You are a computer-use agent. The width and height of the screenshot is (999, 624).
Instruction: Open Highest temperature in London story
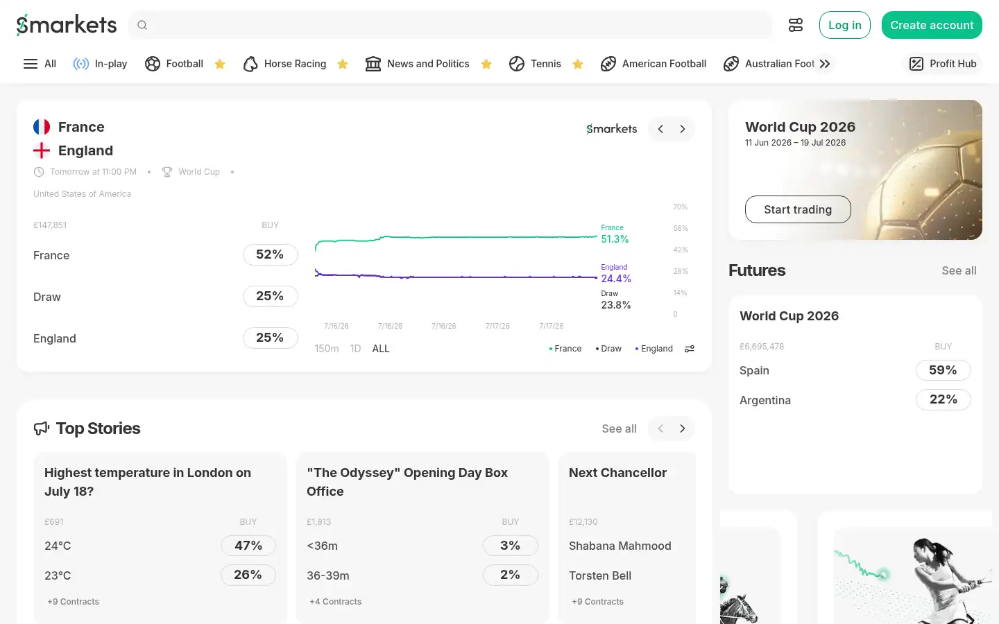[x=148, y=482]
